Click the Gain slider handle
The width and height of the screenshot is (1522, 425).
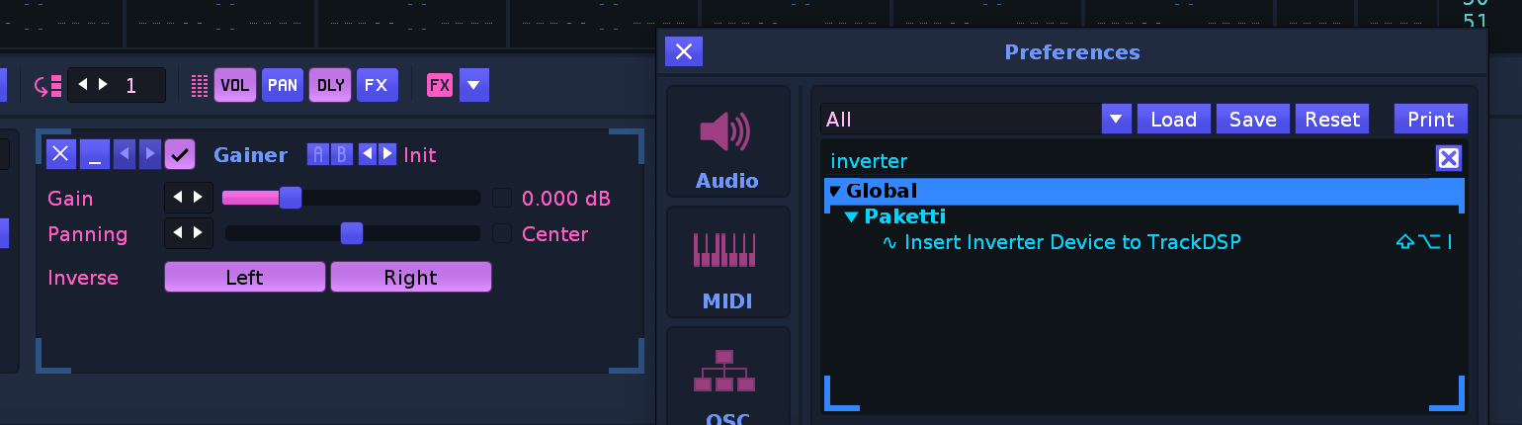coord(290,198)
